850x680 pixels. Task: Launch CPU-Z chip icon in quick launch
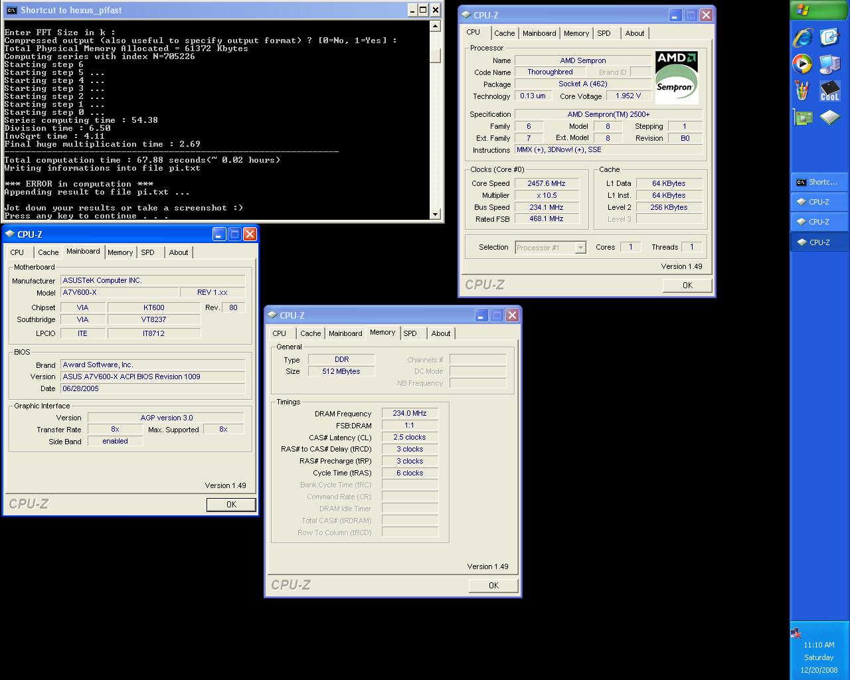point(829,118)
